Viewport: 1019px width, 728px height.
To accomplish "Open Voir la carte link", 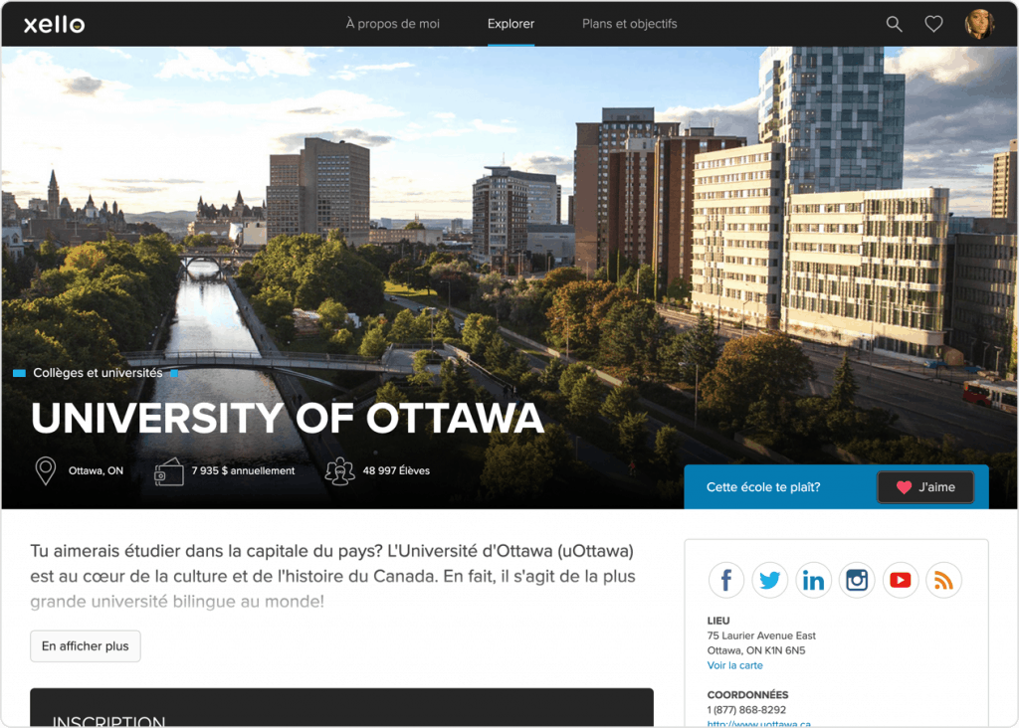I will pyautogui.click(x=734, y=664).
